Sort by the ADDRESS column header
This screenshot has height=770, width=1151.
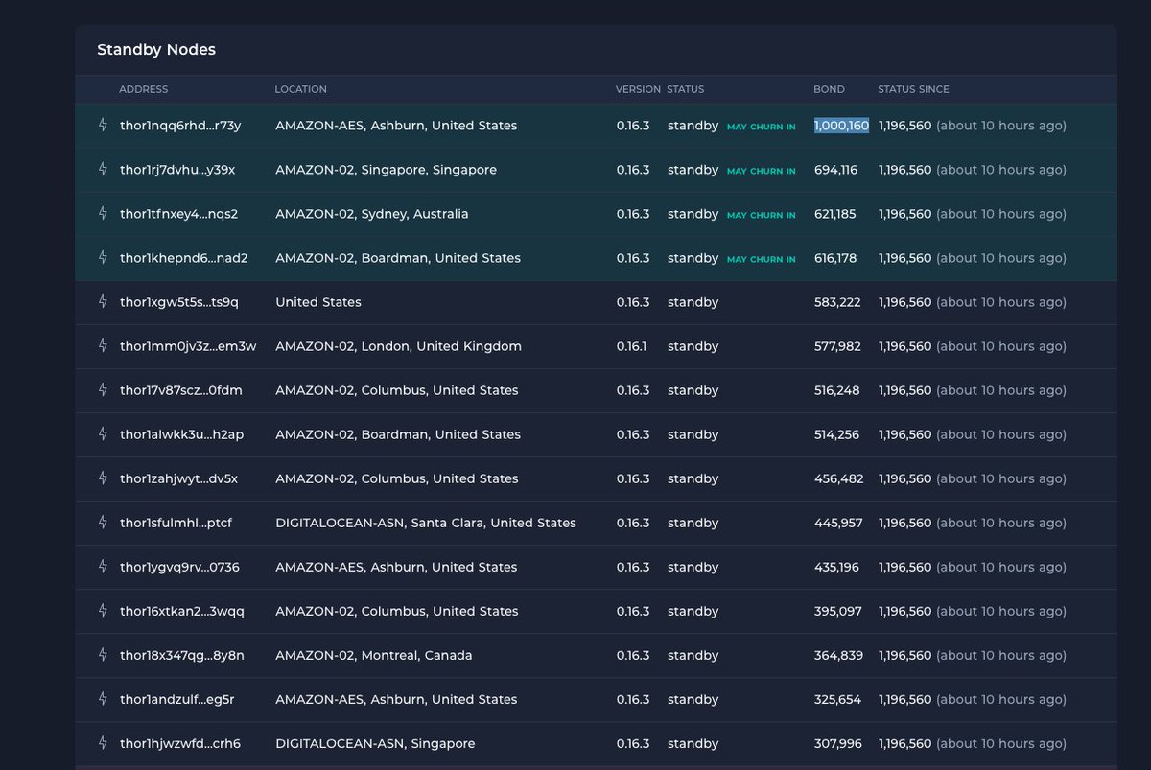(143, 89)
